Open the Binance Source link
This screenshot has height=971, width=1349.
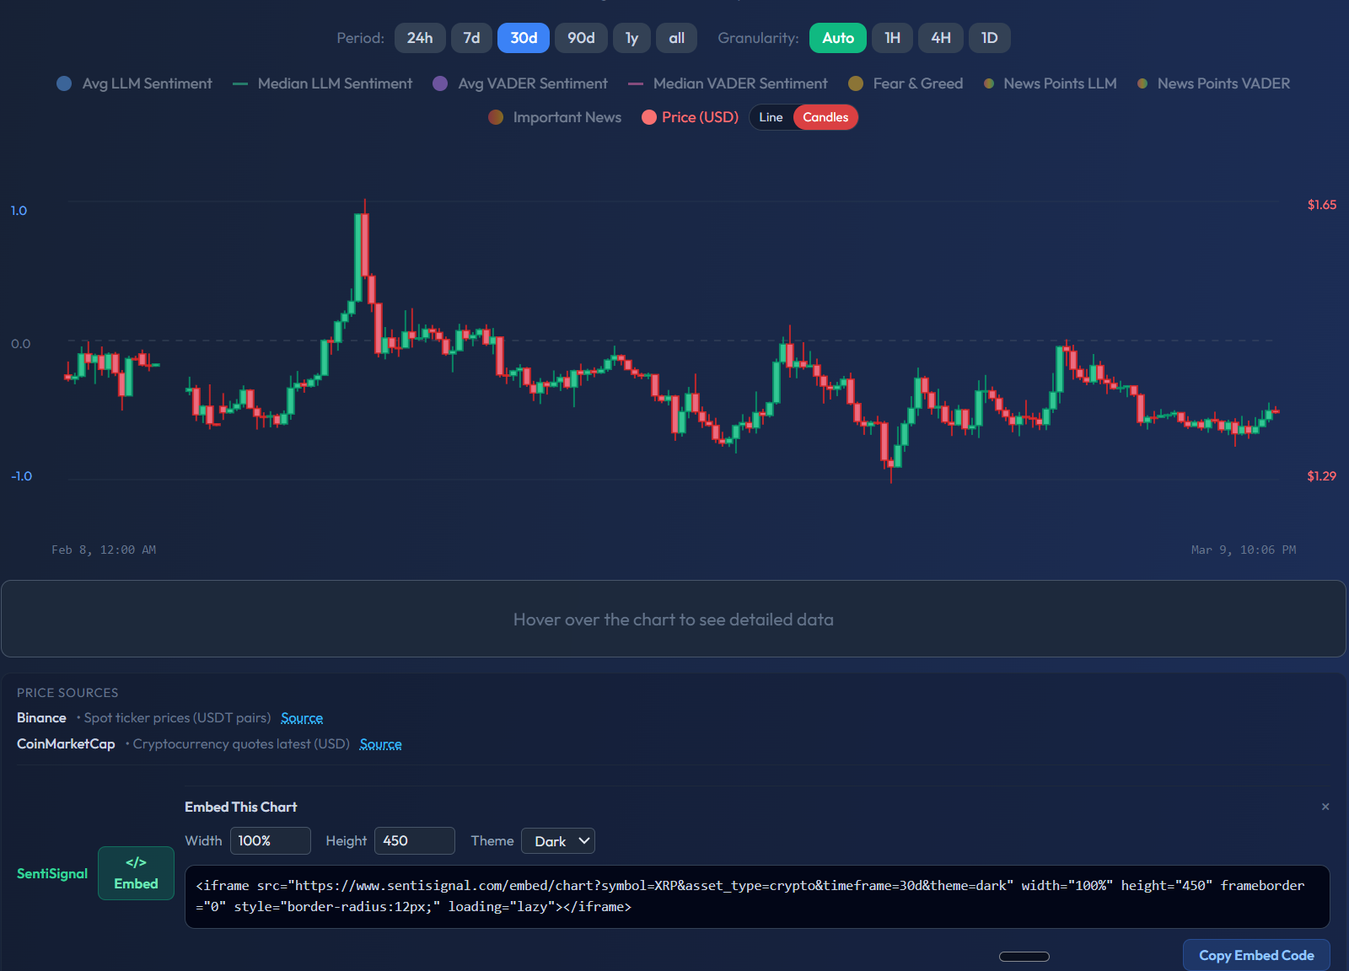pos(302,718)
